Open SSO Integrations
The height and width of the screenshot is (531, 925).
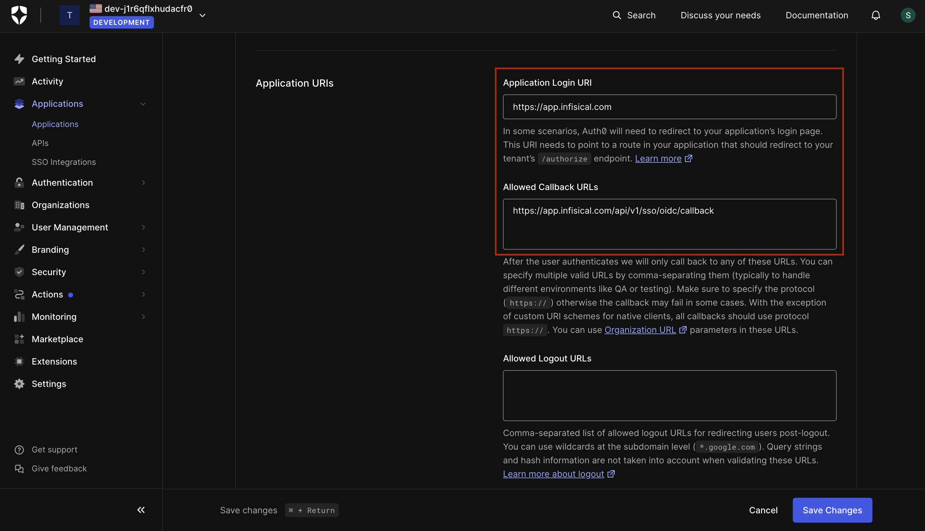63,162
